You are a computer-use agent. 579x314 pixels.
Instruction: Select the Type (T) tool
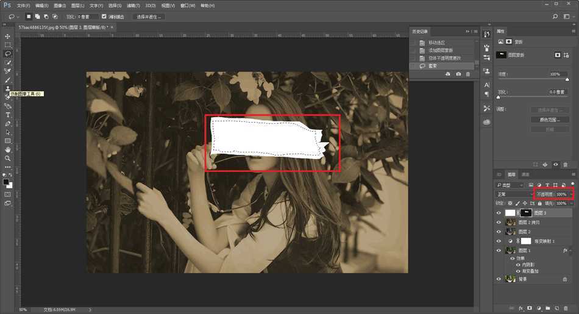8,115
